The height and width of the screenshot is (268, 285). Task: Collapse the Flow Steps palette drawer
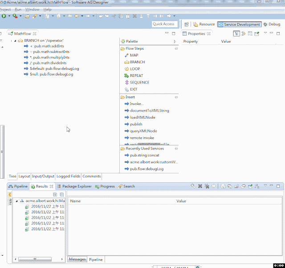coord(176,48)
